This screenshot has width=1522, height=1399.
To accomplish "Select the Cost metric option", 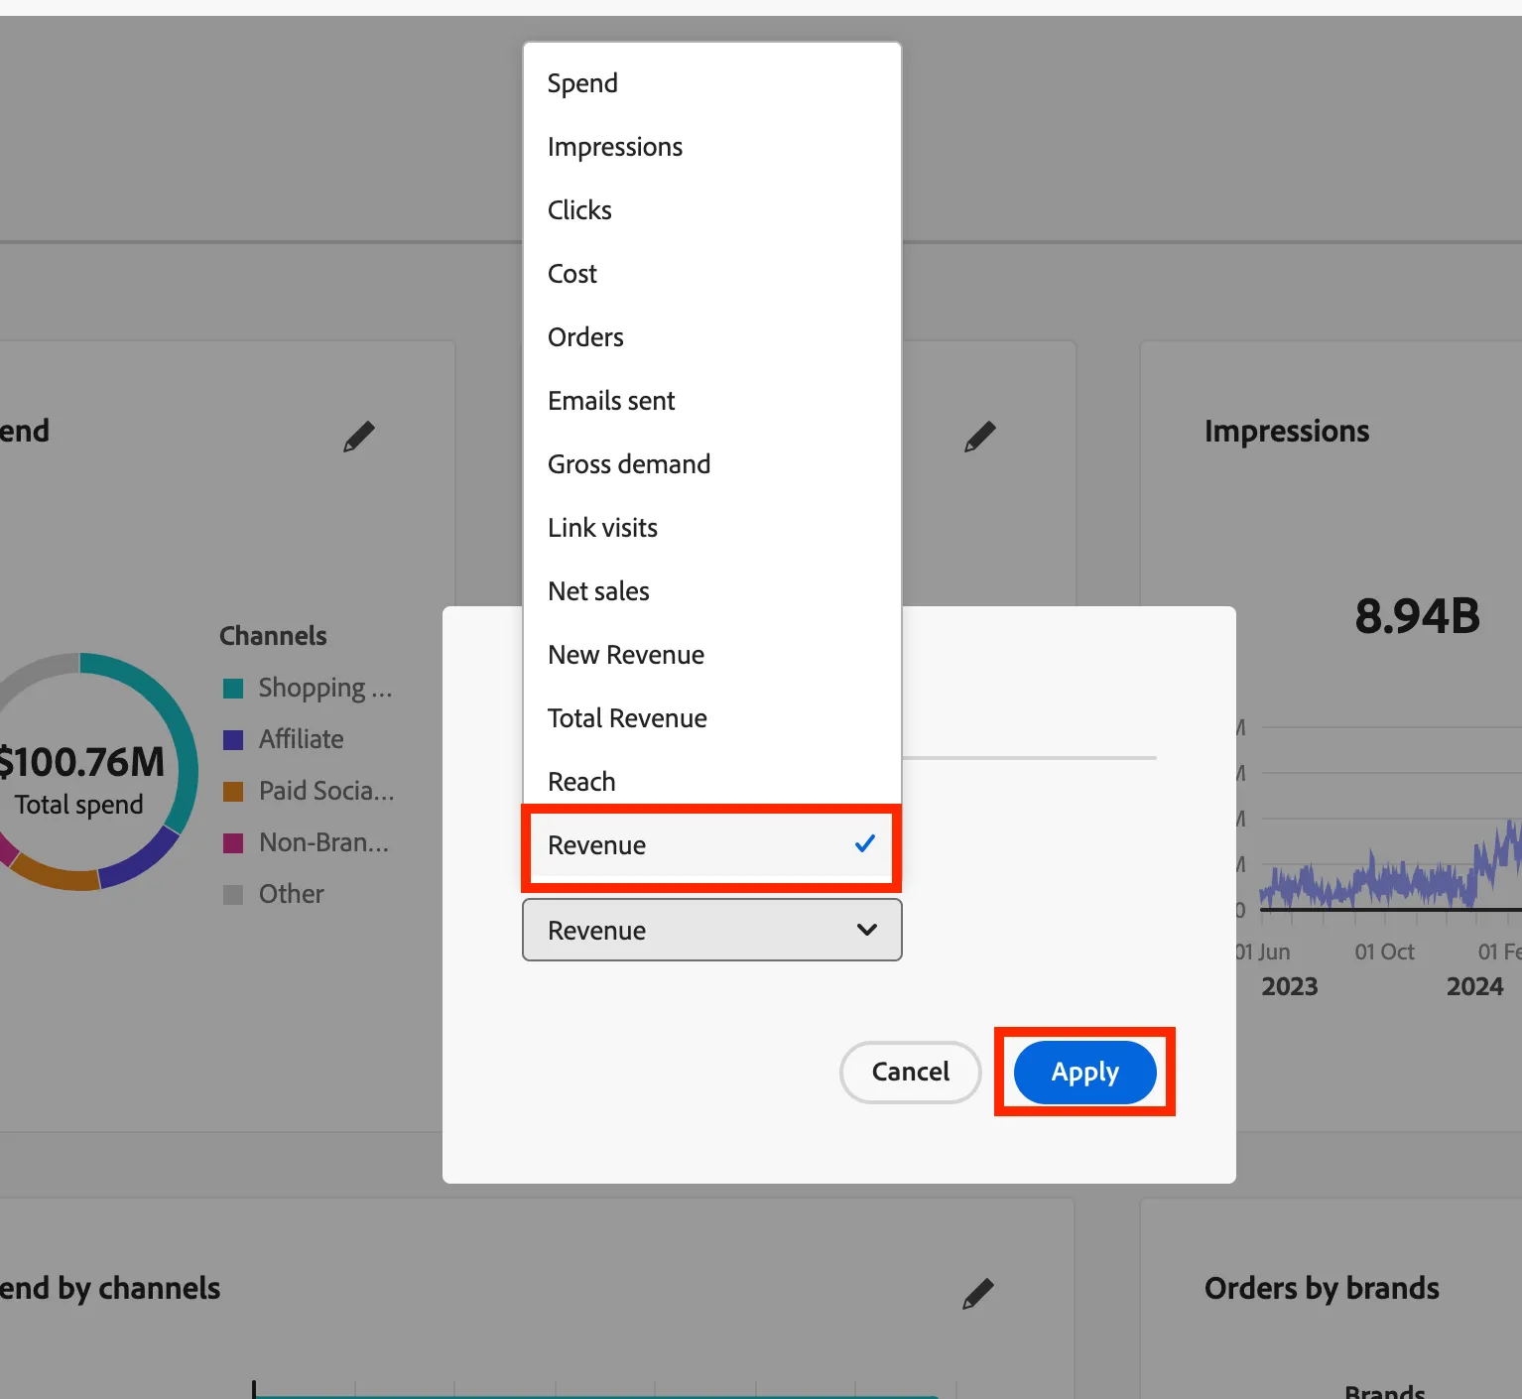I will click(711, 274).
